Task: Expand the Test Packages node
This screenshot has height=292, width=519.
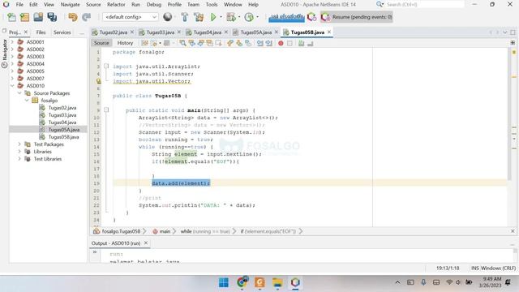Action: (19, 144)
